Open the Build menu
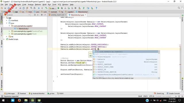Image resolution: width=184 pixels, height=103 pixels. coord(44,5)
